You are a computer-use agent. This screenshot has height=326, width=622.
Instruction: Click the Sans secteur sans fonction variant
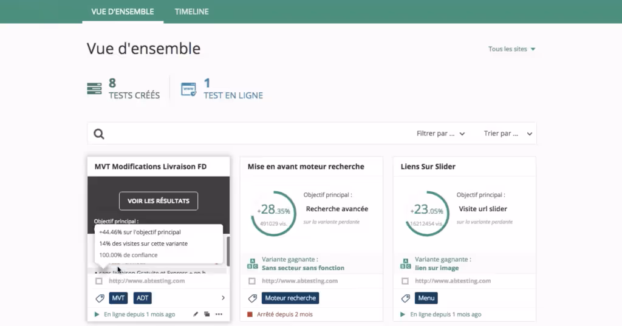pos(303,268)
